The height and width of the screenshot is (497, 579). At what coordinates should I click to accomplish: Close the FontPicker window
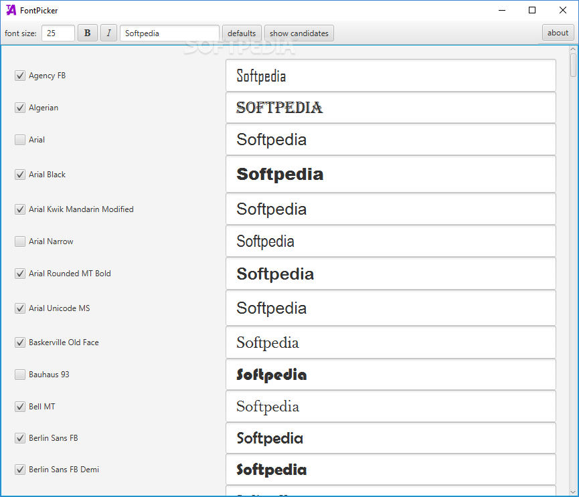[x=563, y=10]
